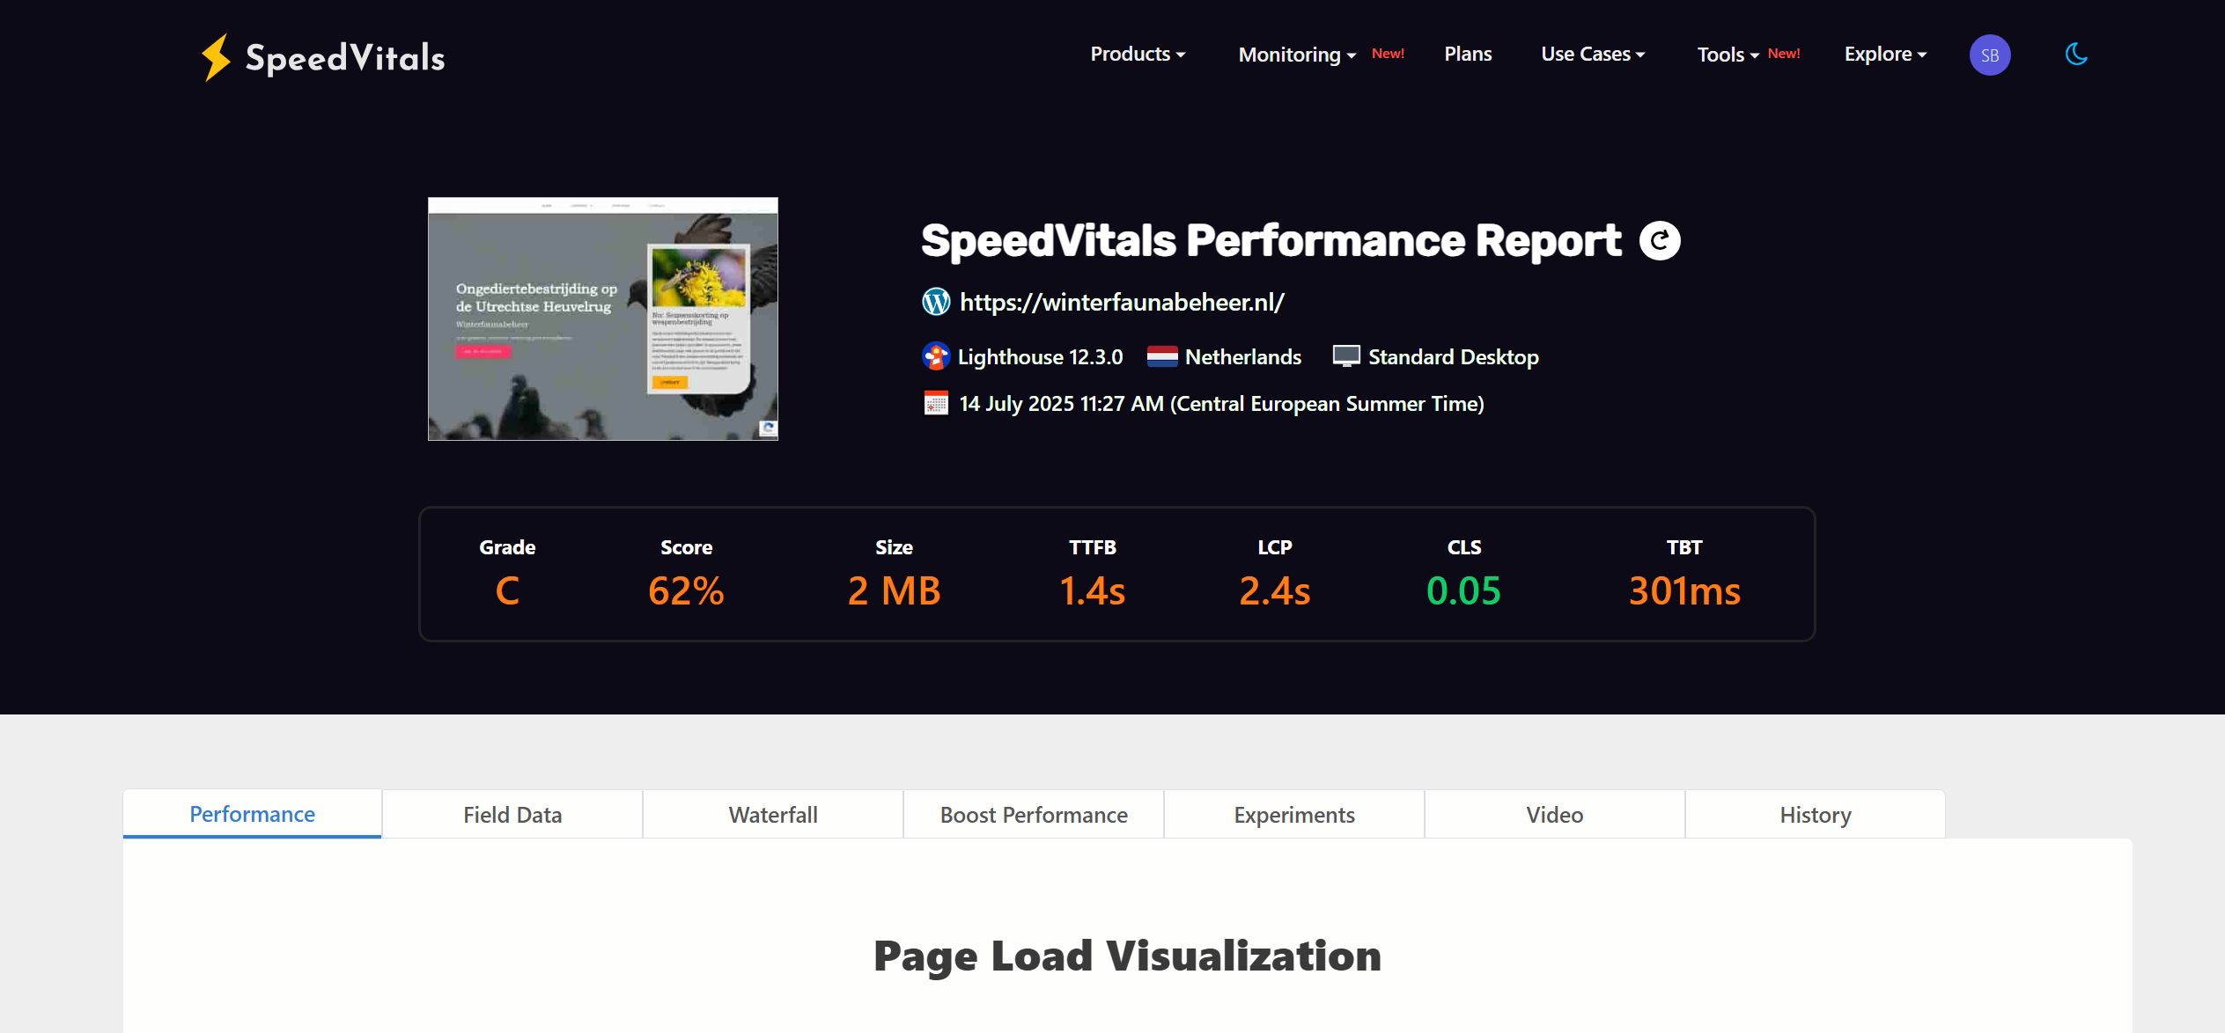Click the Lighthouse icon
The height and width of the screenshot is (1033, 2225).
[935, 356]
